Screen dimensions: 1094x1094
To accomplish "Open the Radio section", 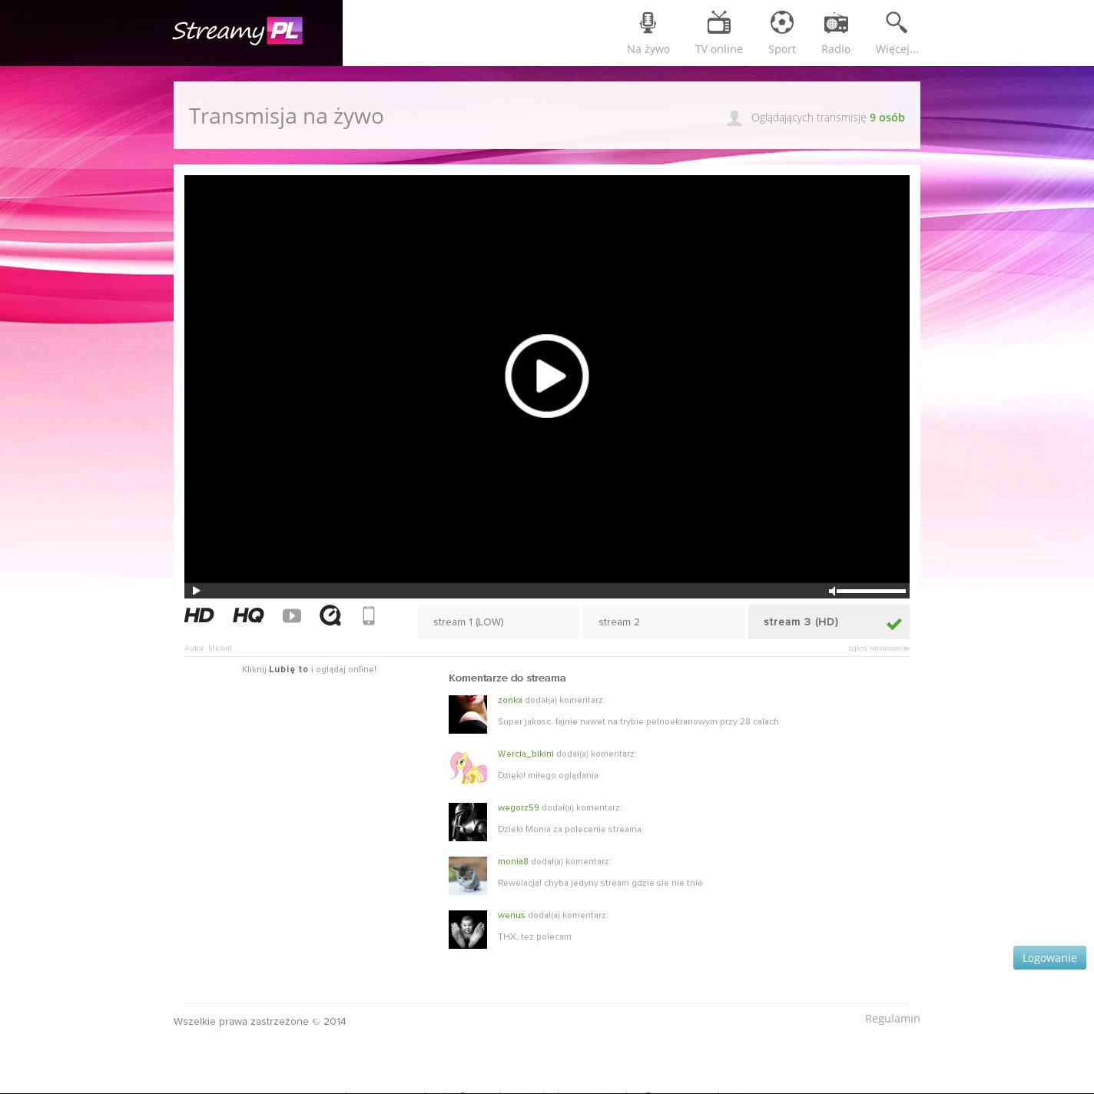I will tap(835, 33).
